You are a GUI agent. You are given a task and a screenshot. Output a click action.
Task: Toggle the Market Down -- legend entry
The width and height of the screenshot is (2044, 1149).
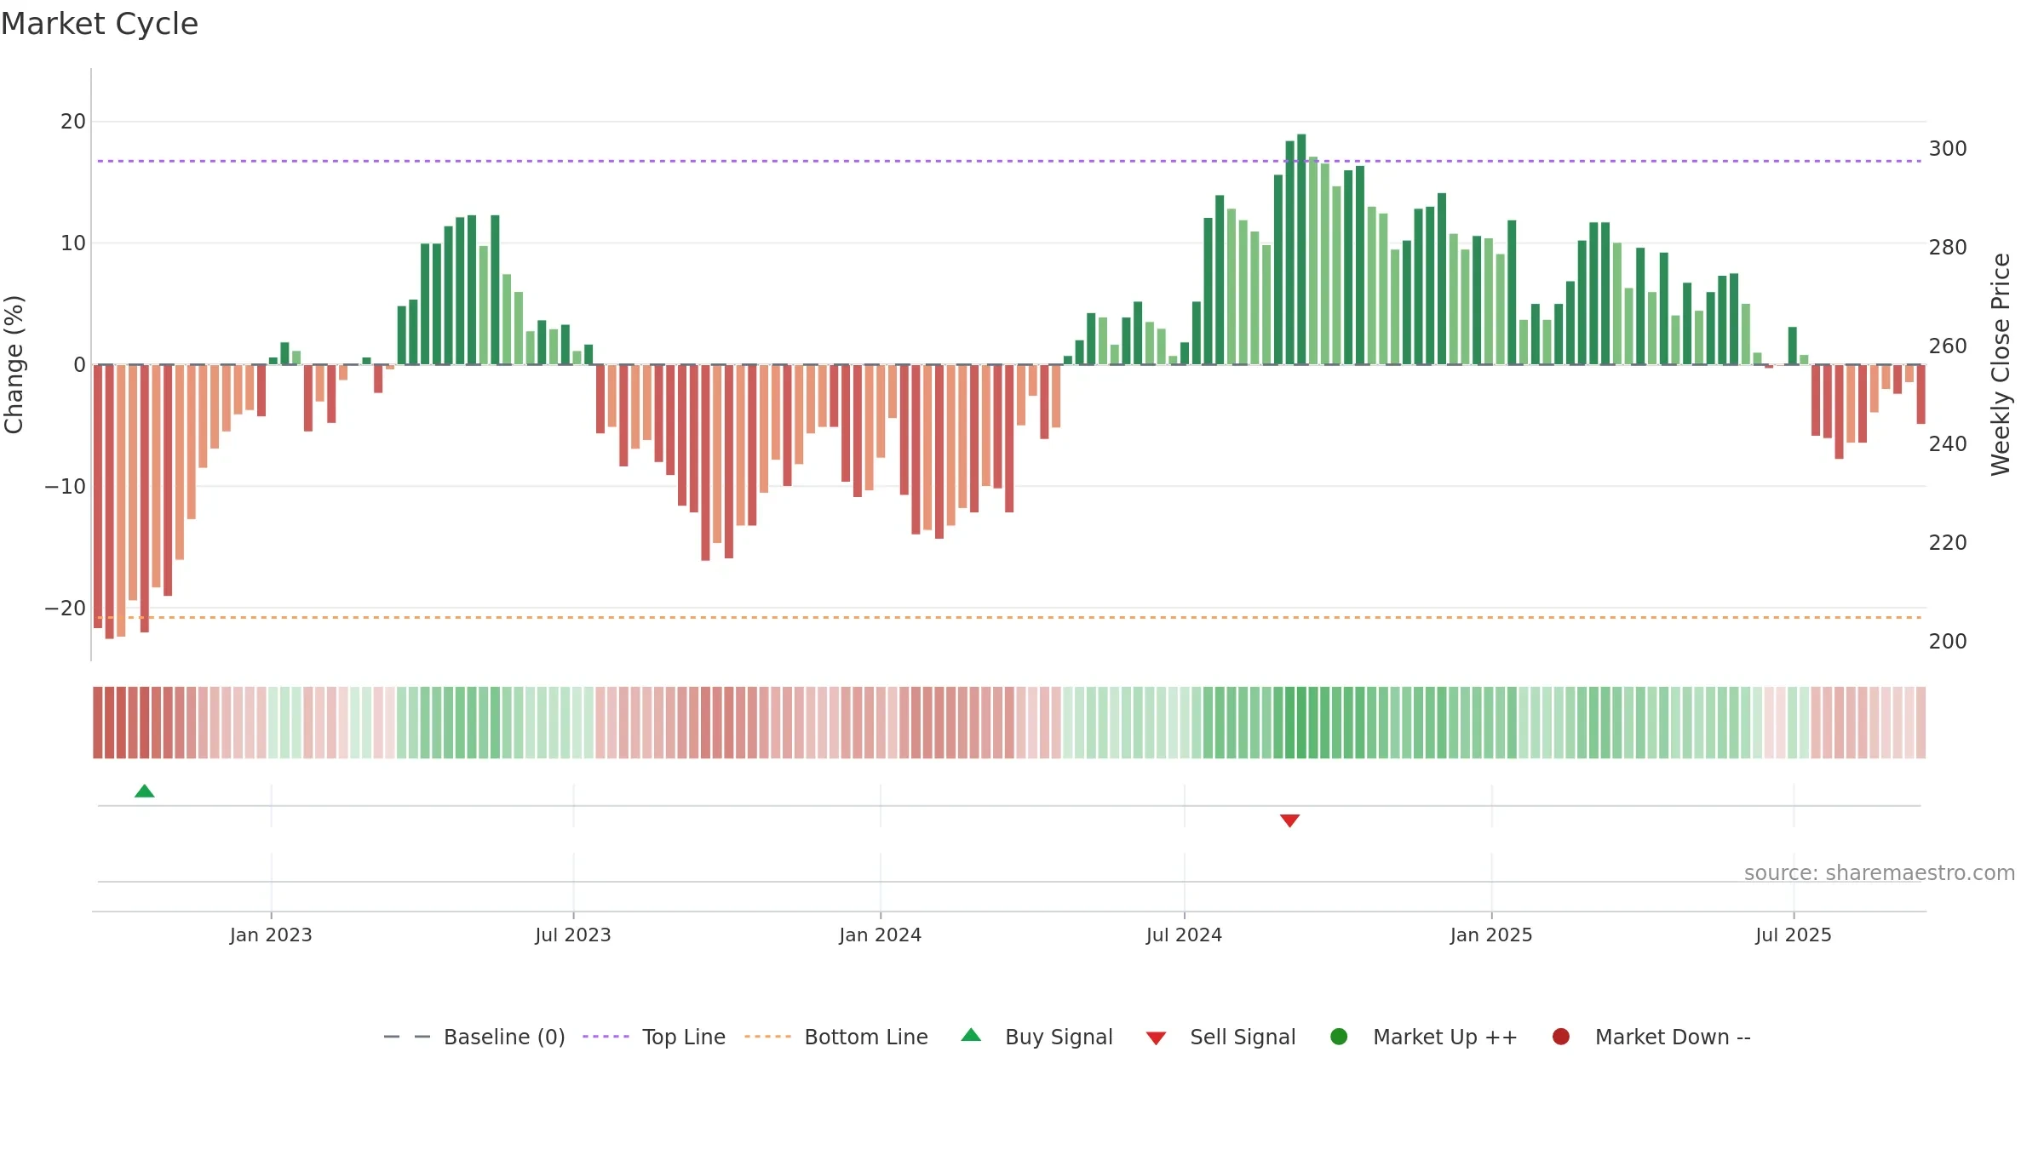coord(1651,1038)
